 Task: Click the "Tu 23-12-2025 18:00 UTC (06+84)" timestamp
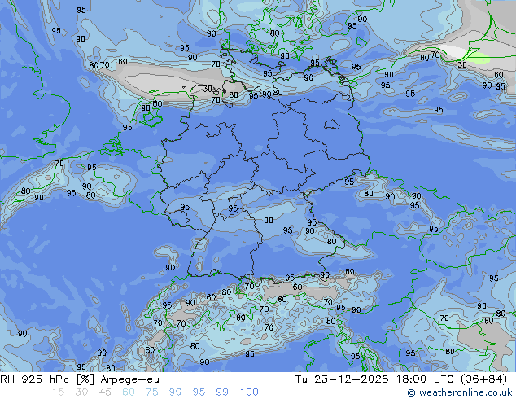[x=401, y=379]
